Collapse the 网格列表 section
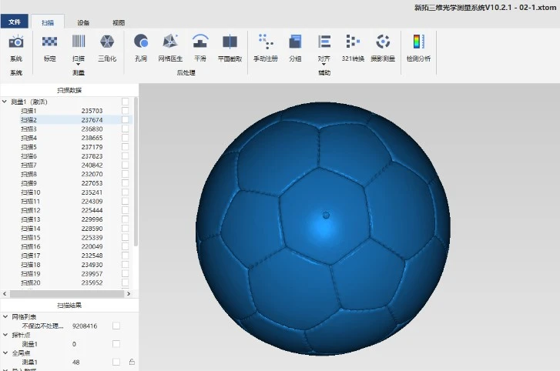Viewport: 560px width, 371px height. pyautogui.click(x=5, y=316)
